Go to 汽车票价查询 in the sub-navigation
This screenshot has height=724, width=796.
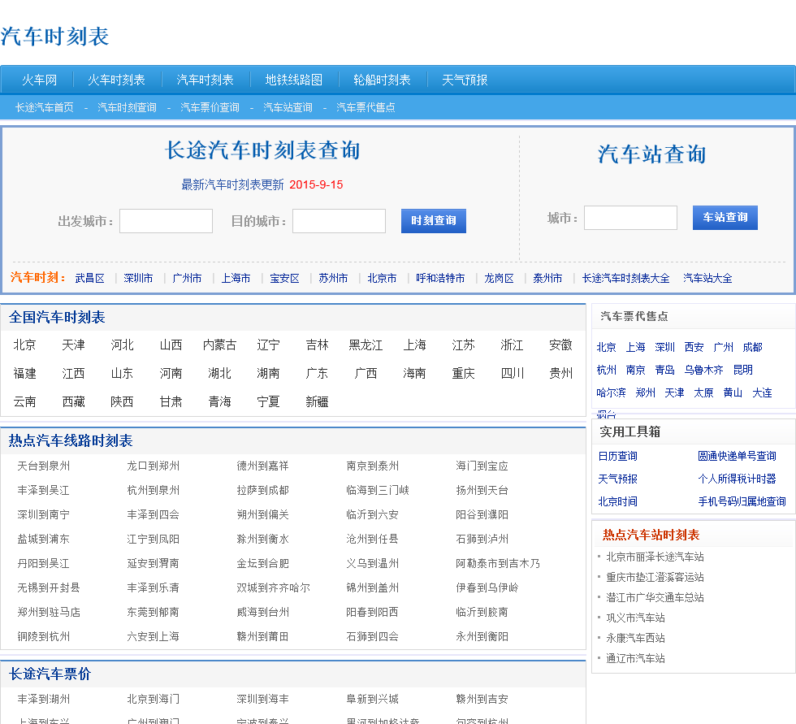coord(210,107)
